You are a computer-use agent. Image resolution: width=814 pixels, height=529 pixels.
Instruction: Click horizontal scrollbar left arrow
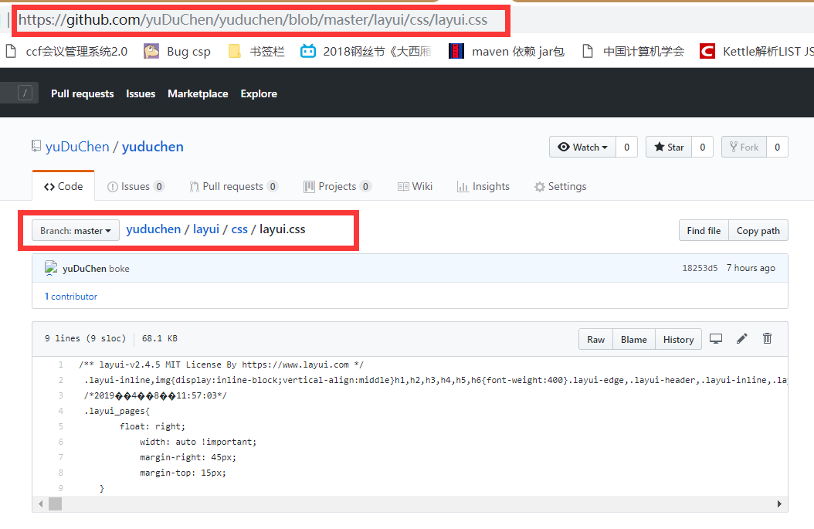(x=41, y=504)
